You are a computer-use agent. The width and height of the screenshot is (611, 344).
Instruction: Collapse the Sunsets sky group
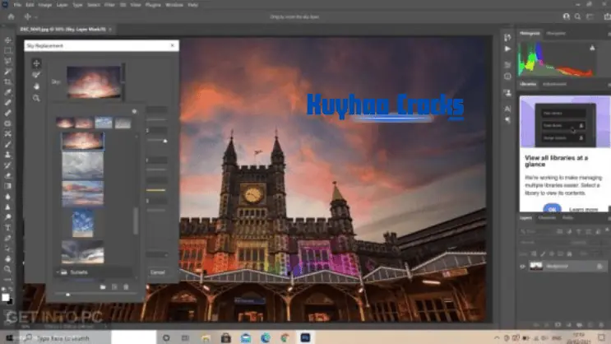click(58, 271)
